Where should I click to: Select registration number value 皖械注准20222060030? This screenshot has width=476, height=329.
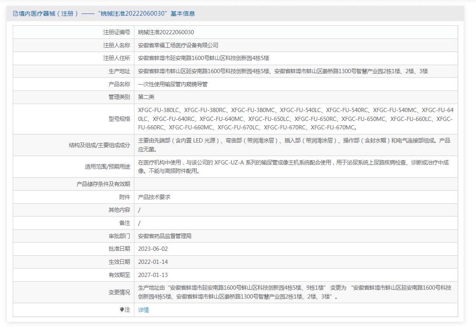pyautogui.click(x=166, y=32)
